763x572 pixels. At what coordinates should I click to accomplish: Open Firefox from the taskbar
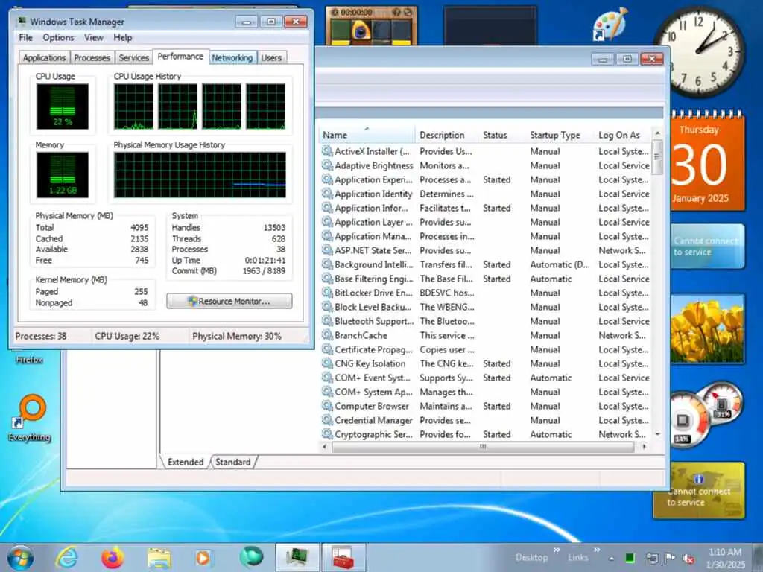[x=113, y=557]
